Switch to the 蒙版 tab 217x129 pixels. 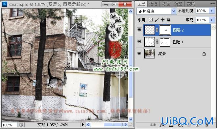[x=191, y=4]
